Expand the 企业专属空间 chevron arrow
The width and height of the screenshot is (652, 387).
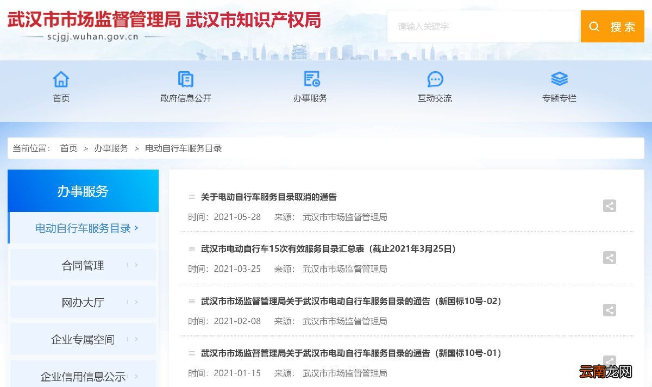pyautogui.click(x=136, y=339)
